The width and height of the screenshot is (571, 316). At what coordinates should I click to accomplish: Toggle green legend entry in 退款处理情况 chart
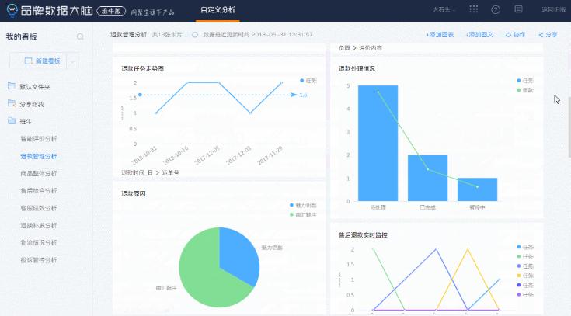tap(525, 90)
